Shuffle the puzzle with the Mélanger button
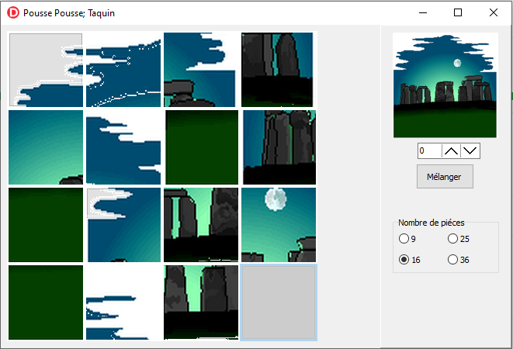The height and width of the screenshot is (349, 513). [445, 176]
